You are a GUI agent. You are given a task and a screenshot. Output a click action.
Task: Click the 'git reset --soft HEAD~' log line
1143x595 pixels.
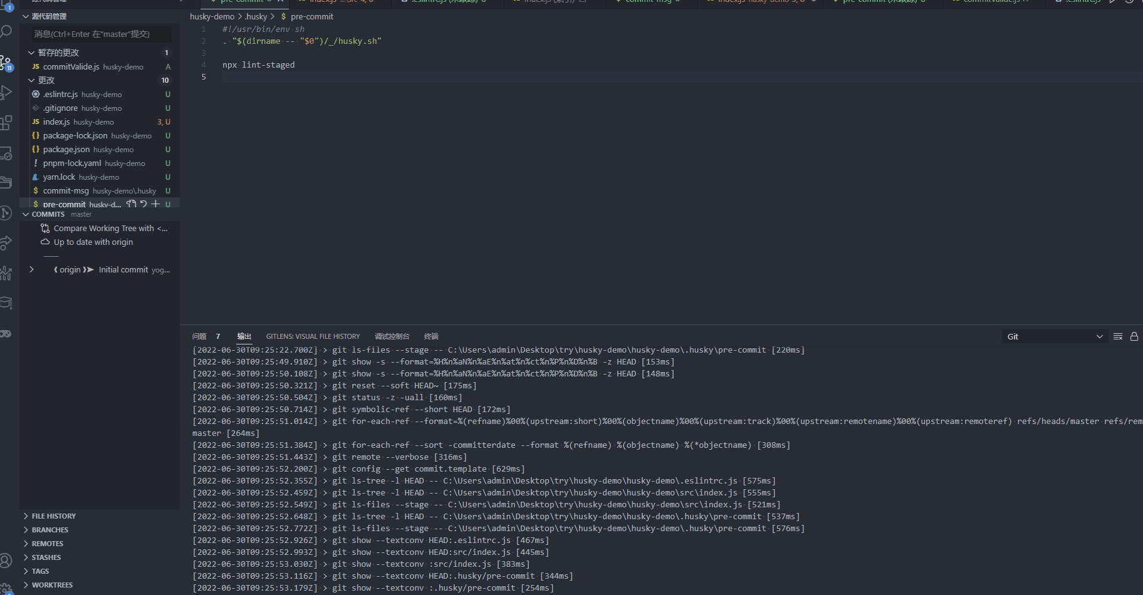pyautogui.click(x=335, y=386)
